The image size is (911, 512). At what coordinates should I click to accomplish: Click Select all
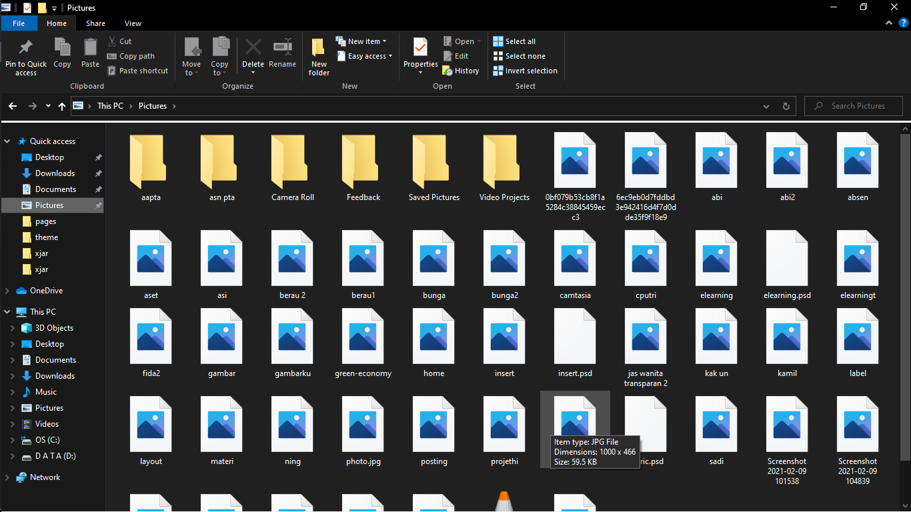514,41
